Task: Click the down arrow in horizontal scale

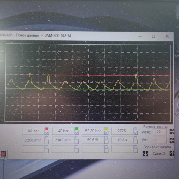Action: tap(145, 153)
